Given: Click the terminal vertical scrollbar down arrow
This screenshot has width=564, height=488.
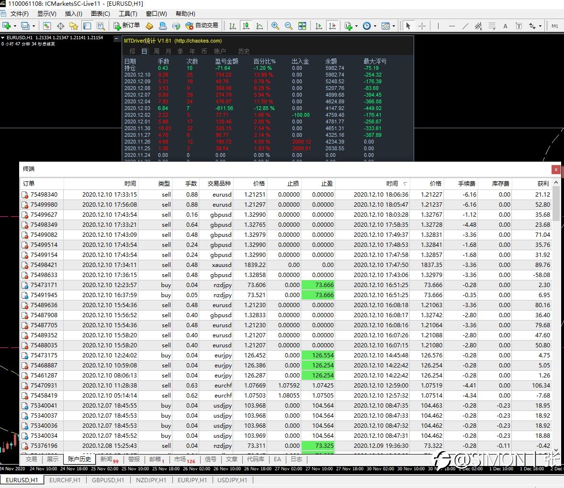Looking at the screenshot, I should tap(556, 450).
